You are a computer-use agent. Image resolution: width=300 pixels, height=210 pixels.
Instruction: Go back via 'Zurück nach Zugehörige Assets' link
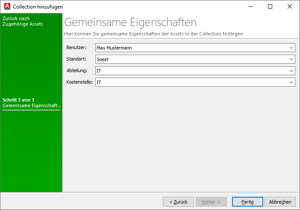click(x=23, y=21)
